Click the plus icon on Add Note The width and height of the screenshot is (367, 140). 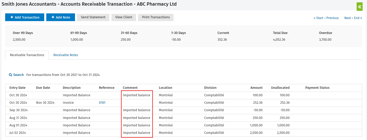pos(53,17)
